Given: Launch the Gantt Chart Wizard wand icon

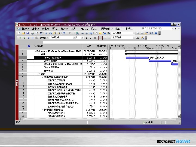Looking at the screenshot, I should (142, 38).
